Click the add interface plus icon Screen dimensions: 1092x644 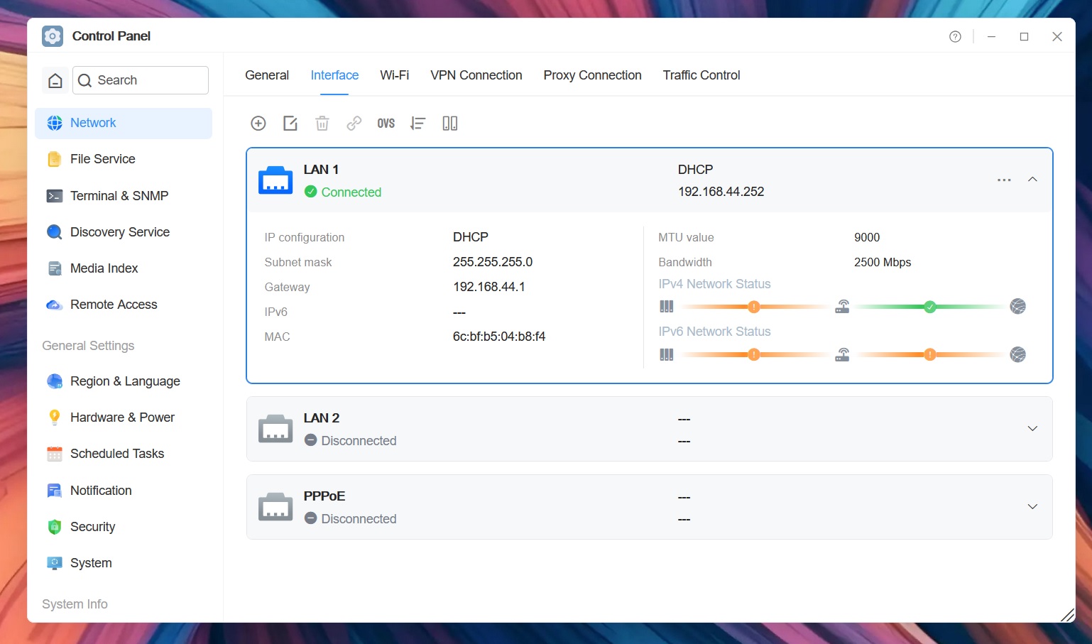click(x=258, y=124)
